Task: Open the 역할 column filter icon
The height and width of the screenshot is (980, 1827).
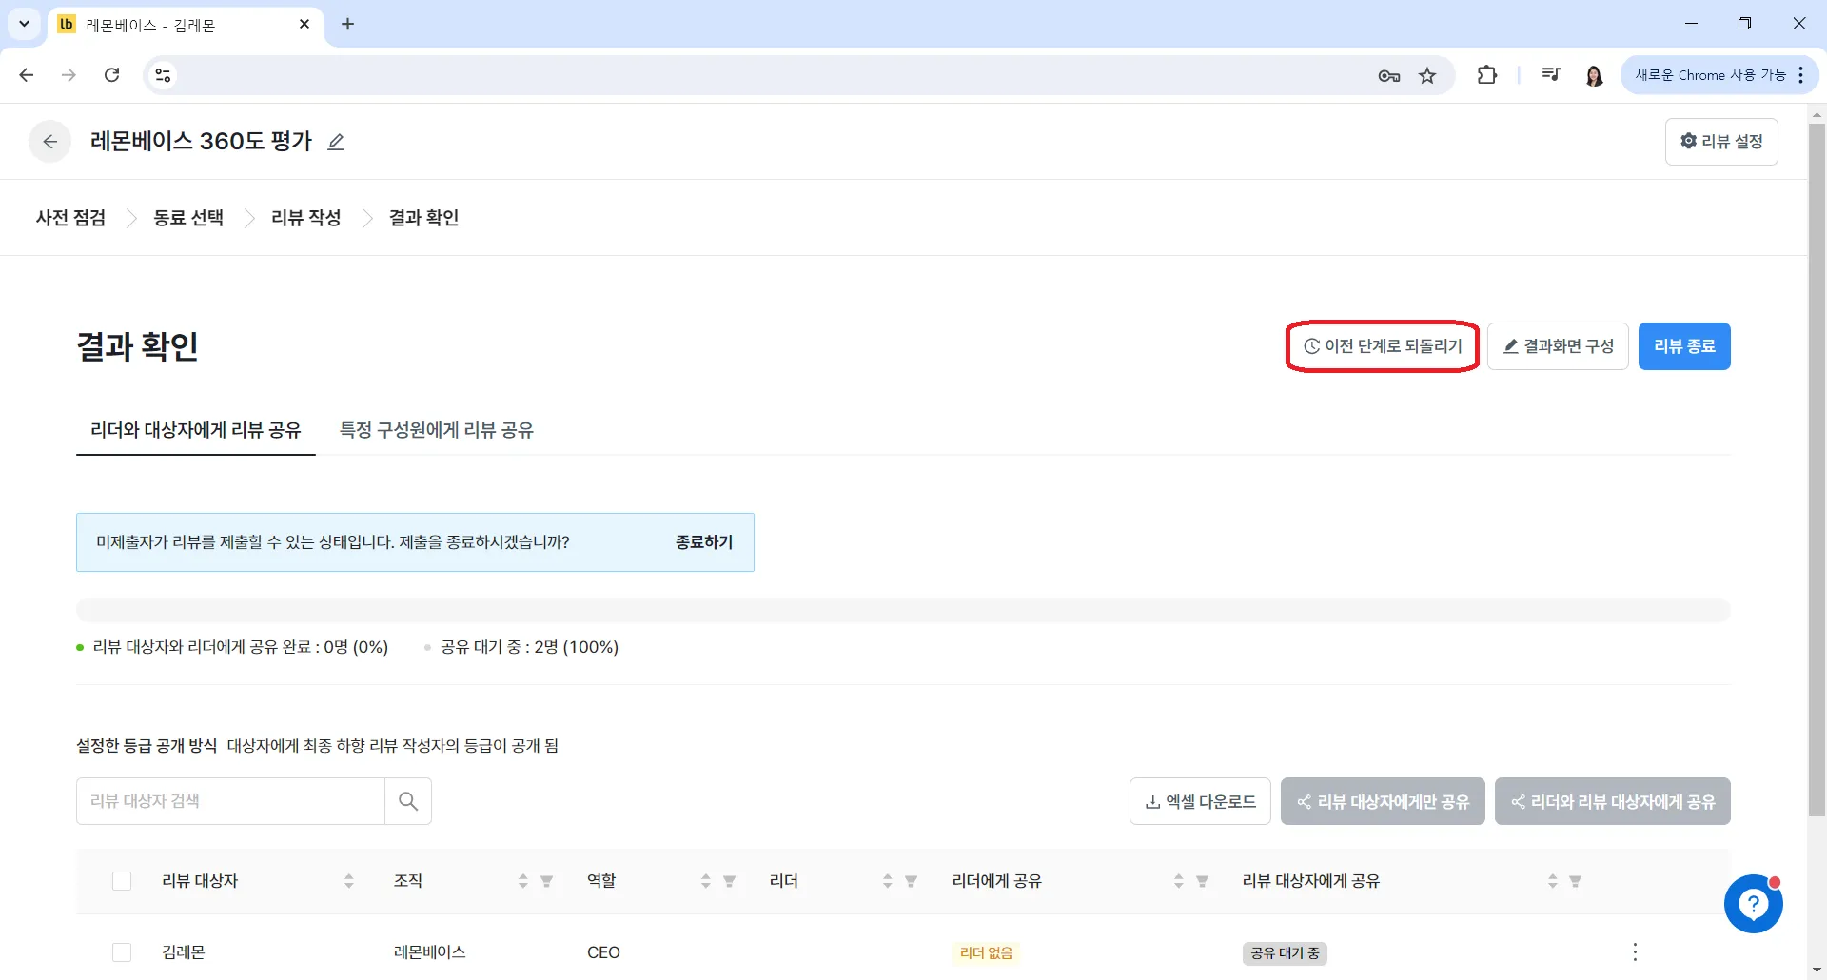Action: click(730, 881)
